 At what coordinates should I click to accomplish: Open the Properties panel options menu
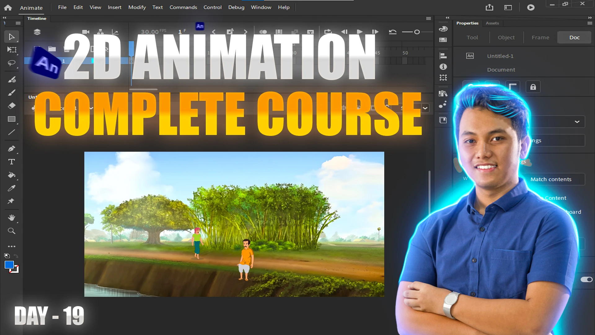tap(590, 23)
